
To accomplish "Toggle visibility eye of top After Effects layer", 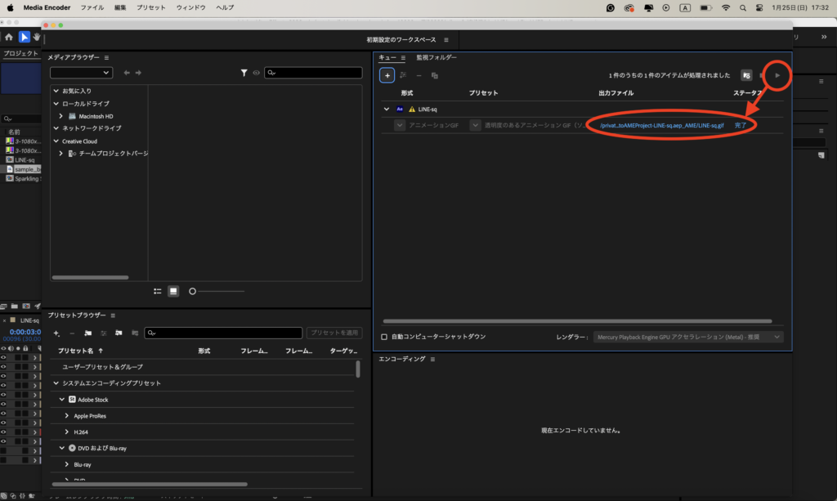I will 3,357.
